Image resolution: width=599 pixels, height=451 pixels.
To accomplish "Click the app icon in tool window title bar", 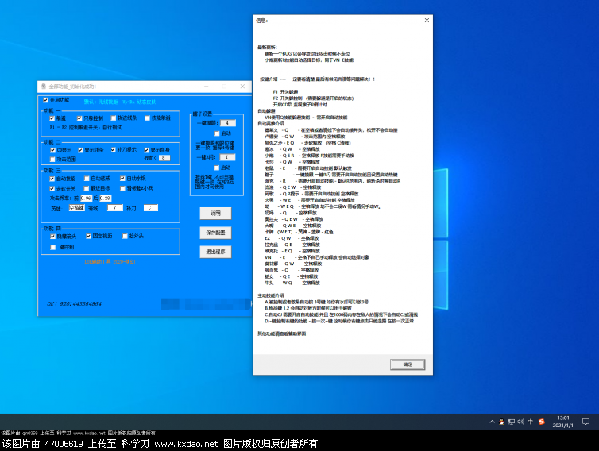I will coord(44,87).
